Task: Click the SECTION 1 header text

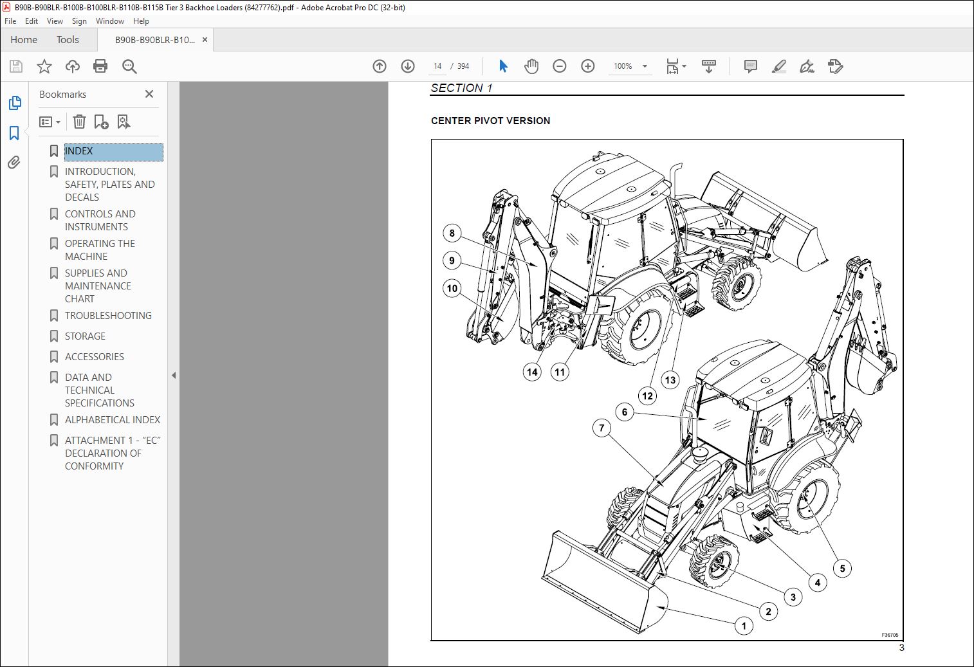Action: tap(461, 88)
